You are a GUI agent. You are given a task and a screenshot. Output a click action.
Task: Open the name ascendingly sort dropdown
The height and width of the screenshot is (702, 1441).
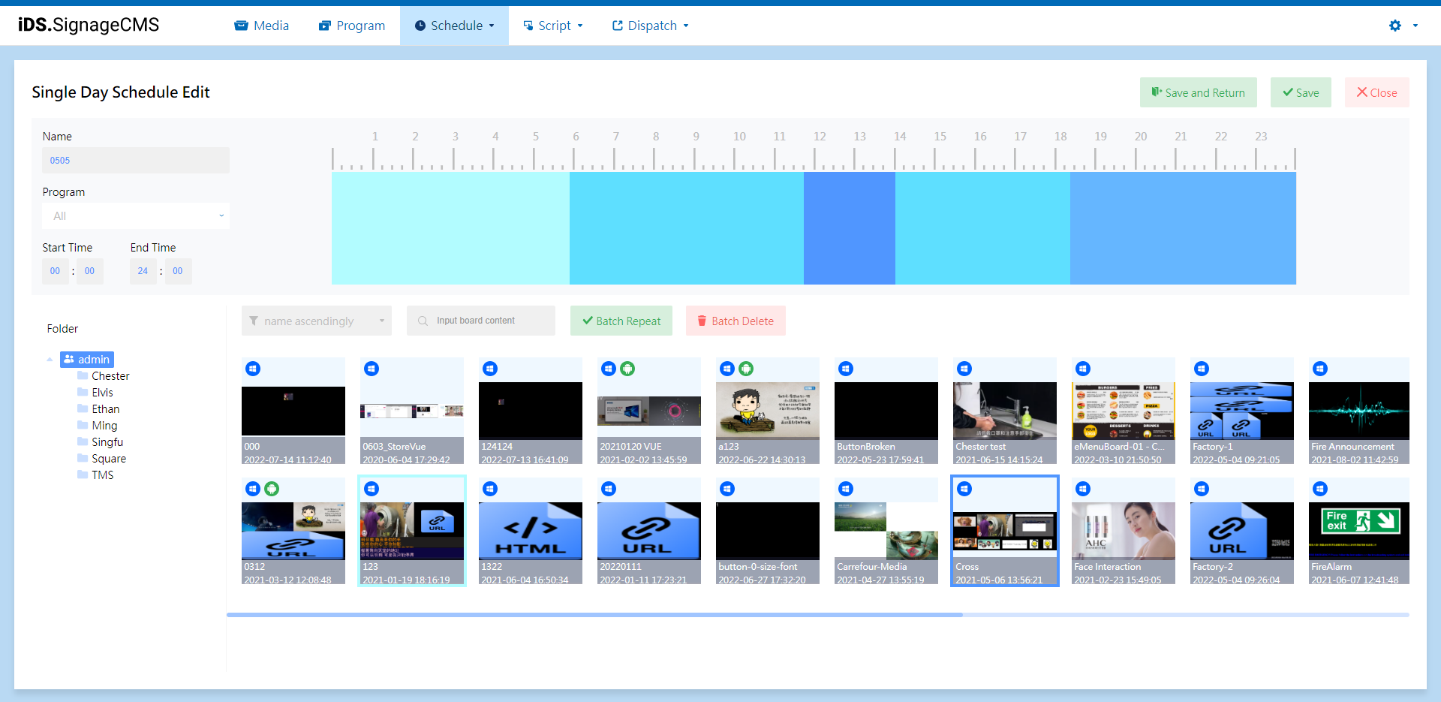click(316, 321)
